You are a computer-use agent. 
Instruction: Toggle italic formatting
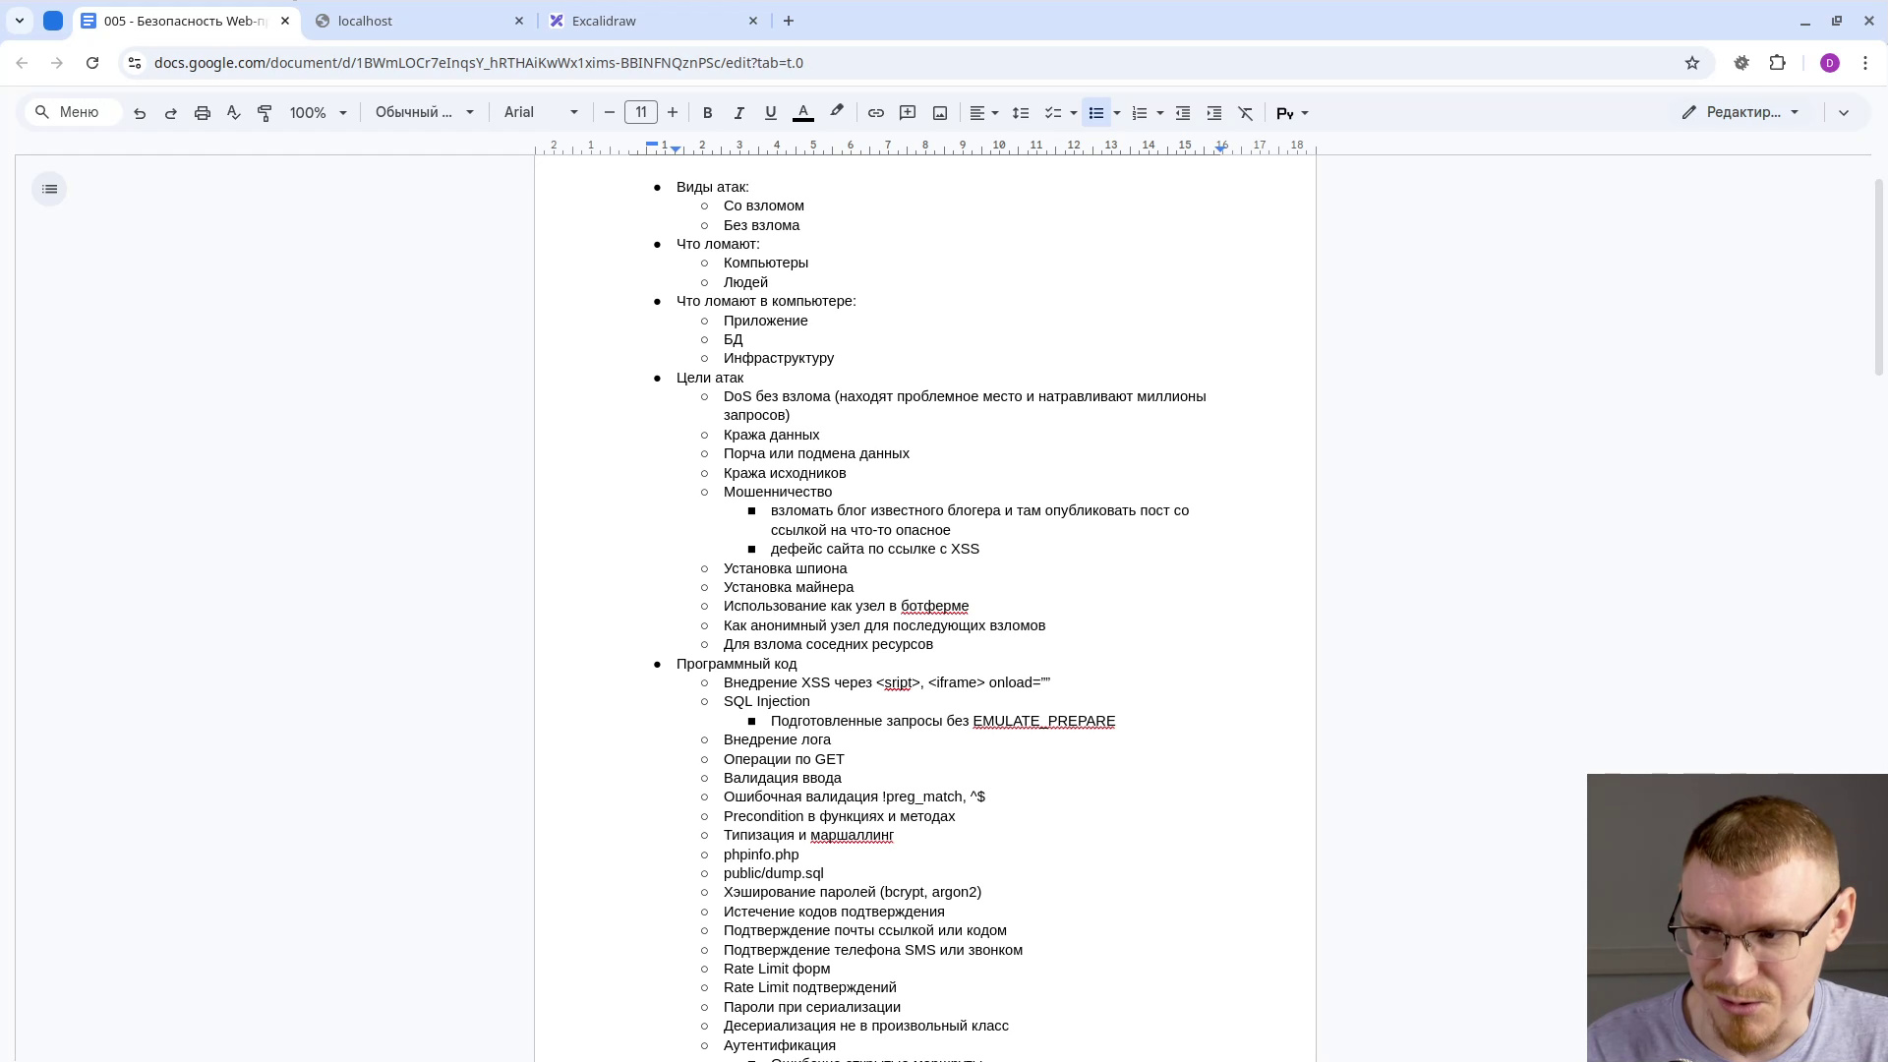click(738, 113)
